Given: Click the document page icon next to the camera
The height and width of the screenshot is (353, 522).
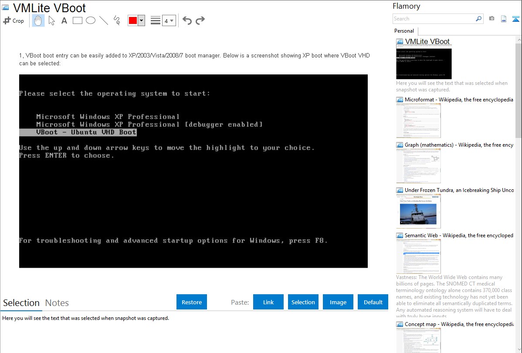Looking at the screenshot, I should (x=504, y=19).
